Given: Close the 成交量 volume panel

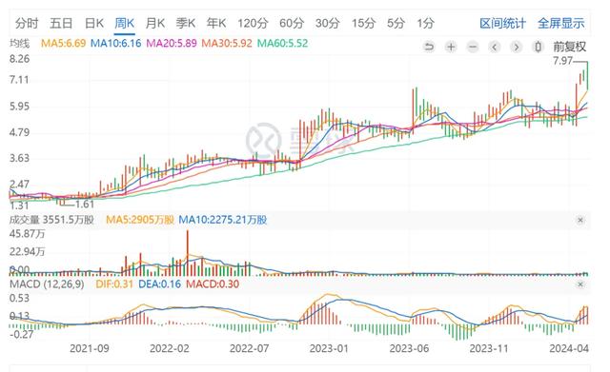Looking at the screenshot, I should click(x=580, y=220).
